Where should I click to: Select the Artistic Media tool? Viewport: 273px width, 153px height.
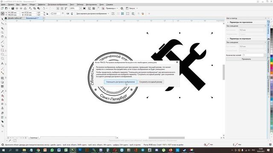click(2, 46)
